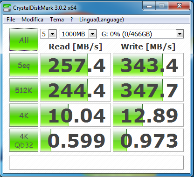Screen dimensions: 194x177
Task: Select the 4K QD32 read value 0.599
Action: (x=76, y=140)
